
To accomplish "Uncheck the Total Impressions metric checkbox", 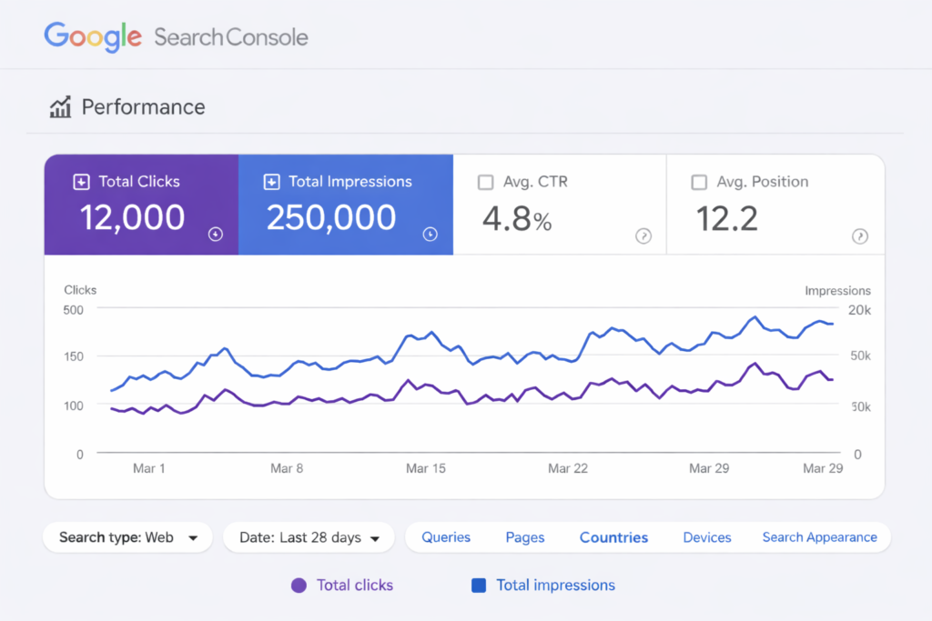I will (271, 182).
